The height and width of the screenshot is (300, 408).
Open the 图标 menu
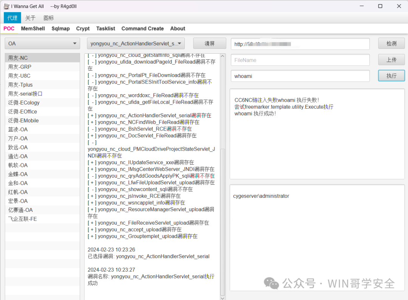[49, 18]
